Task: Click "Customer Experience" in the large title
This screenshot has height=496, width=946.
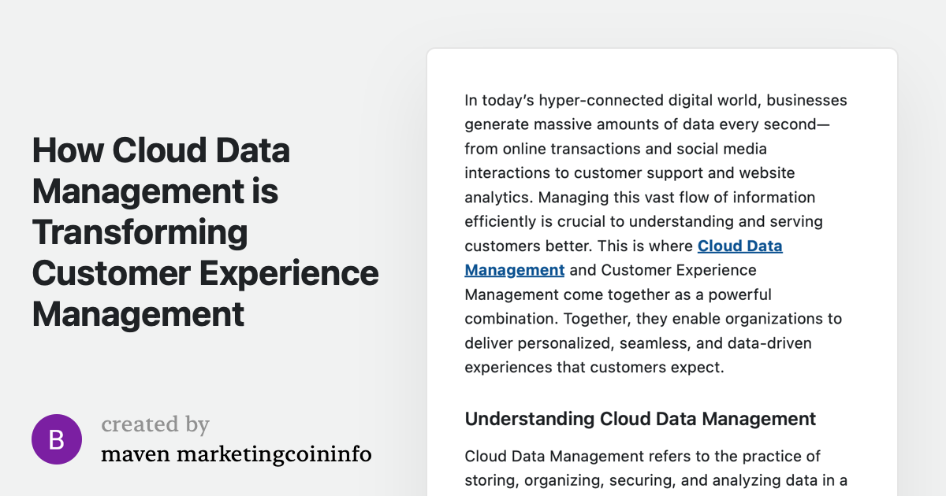Action: click(205, 273)
